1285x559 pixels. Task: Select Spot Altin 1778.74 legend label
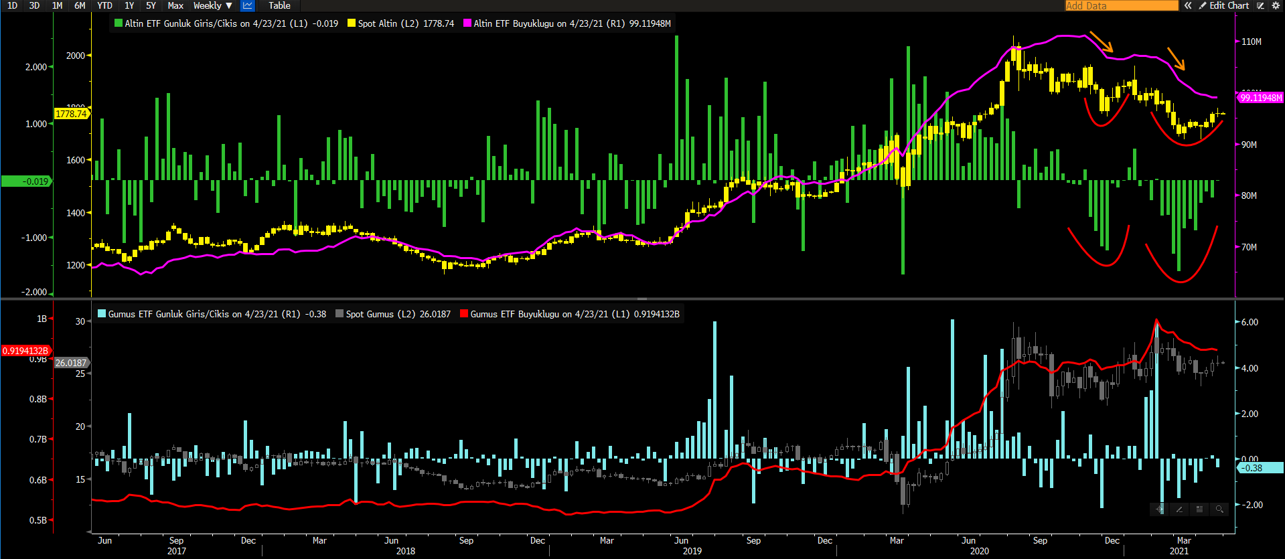406,23
